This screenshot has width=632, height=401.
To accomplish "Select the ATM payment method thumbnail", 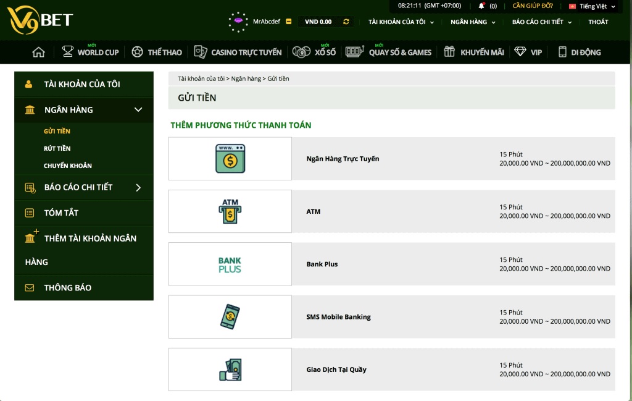I will coord(230,211).
